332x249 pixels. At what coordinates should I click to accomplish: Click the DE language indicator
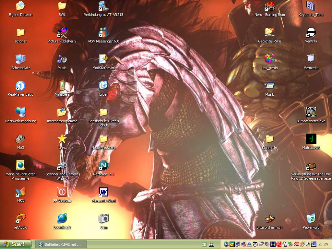[x=204, y=244]
